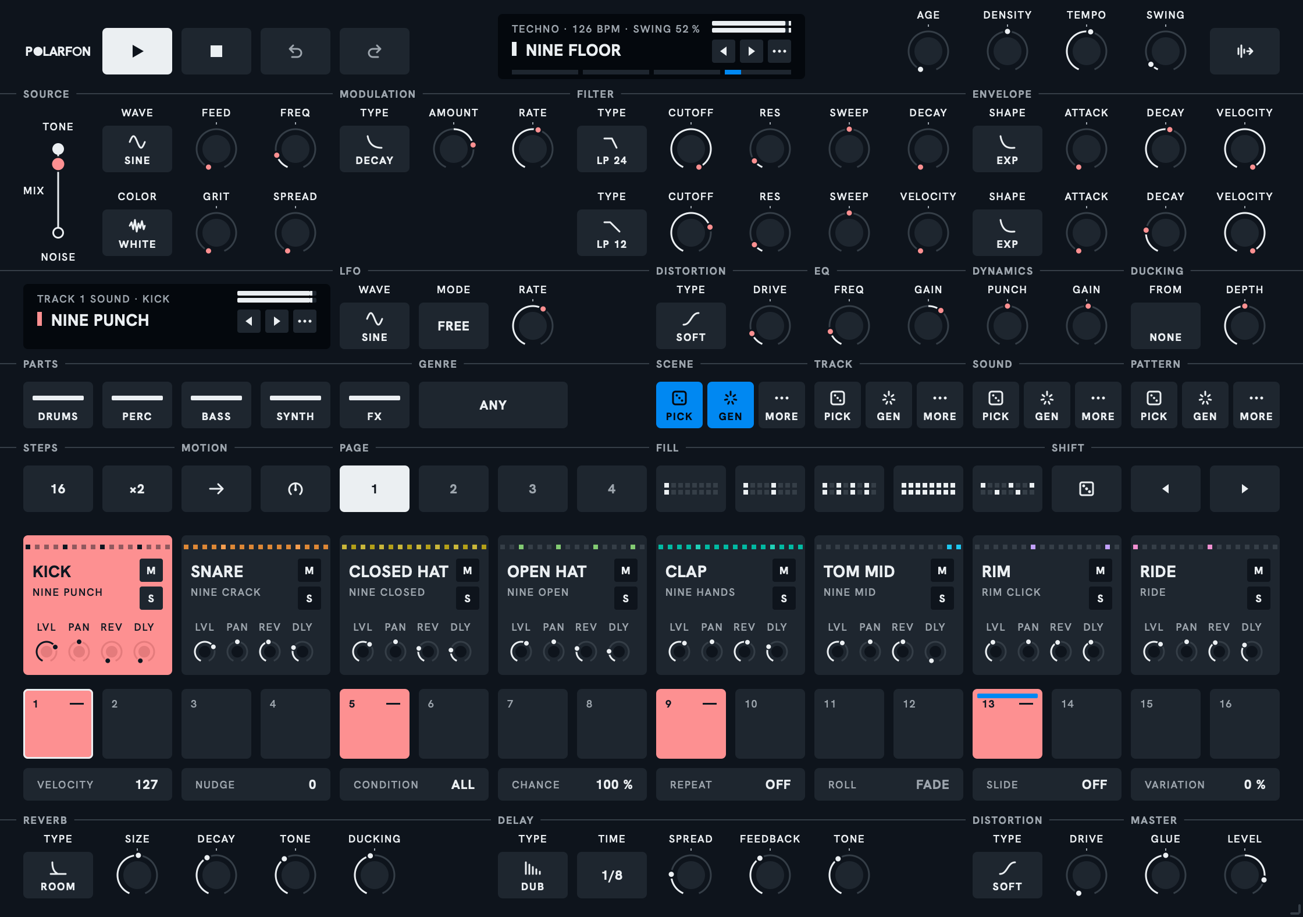Click the random fill dice icon

click(x=1087, y=489)
